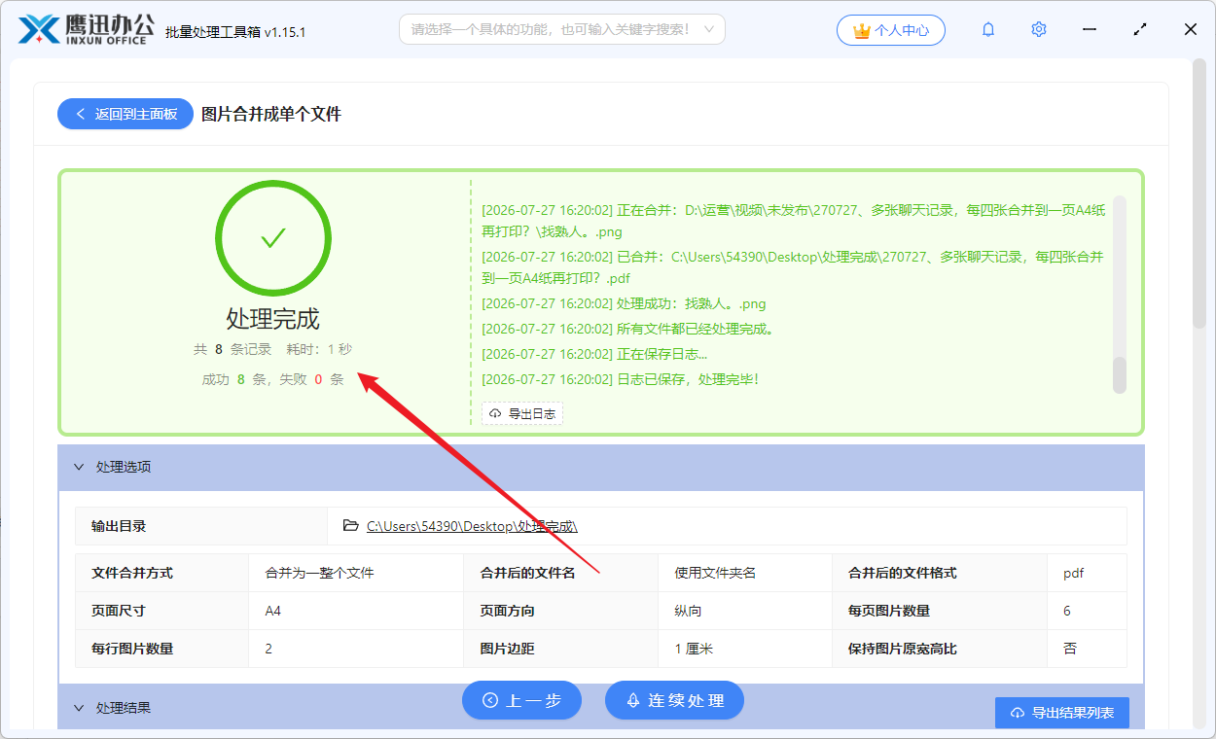Screen dimensions: 1216x739
Task: Click the large green success checkmark circle
Action: (x=273, y=238)
